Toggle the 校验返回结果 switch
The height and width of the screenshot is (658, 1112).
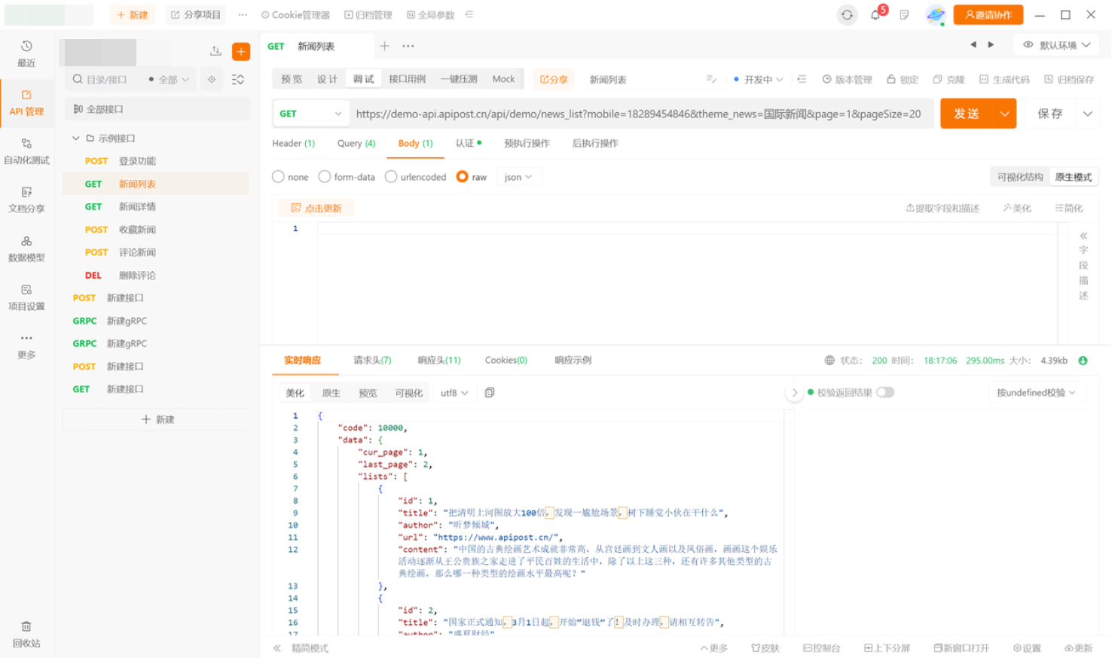click(885, 392)
